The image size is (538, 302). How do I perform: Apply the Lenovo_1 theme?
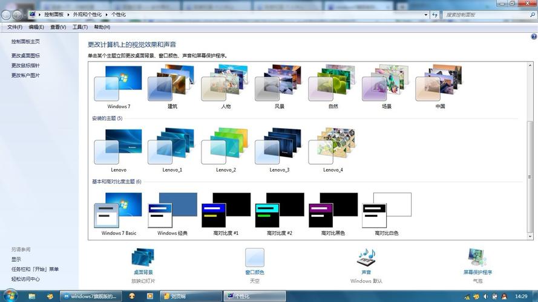(x=172, y=150)
